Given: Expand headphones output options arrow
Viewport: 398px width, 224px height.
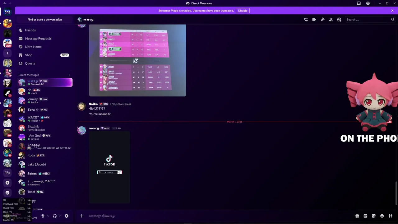Looking at the screenshot, I should coord(60,216).
